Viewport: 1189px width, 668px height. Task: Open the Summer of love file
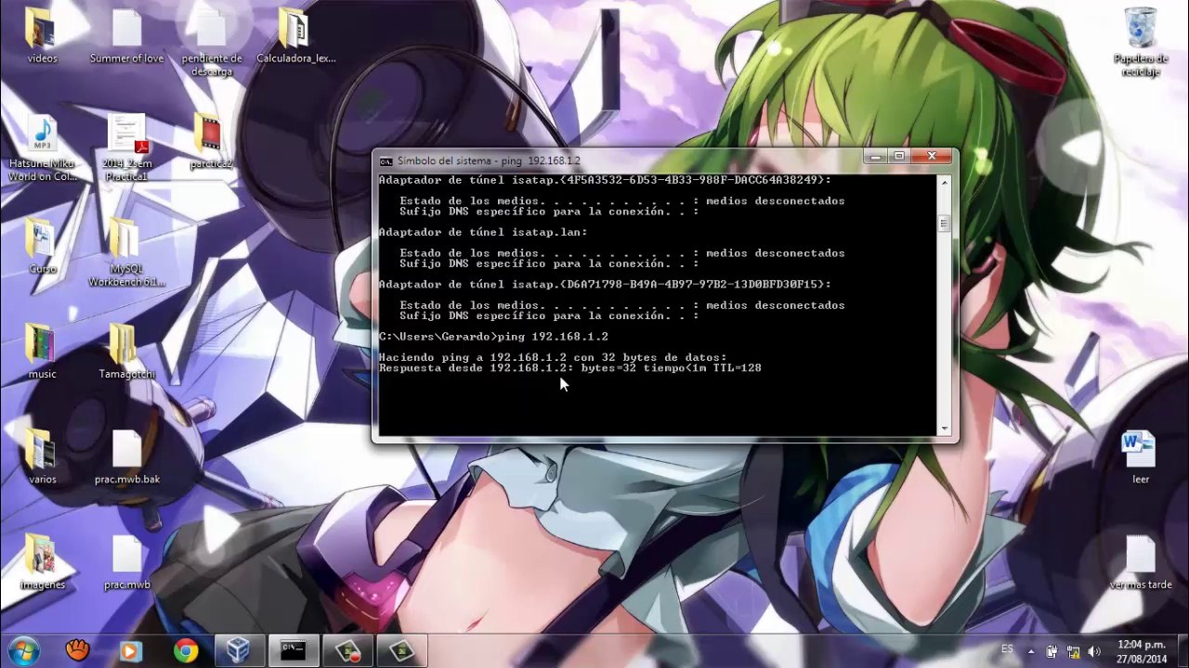pos(126,36)
